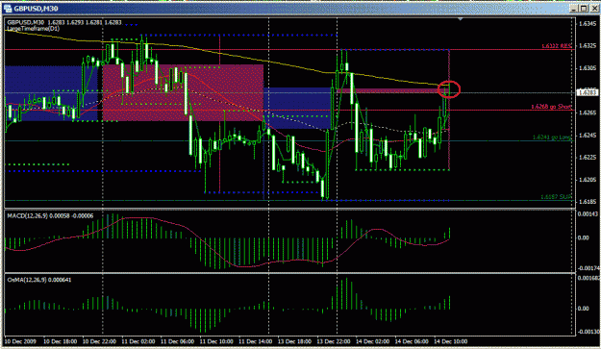This screenshot has height=349, width=601.
Task: Click the 11 Dec 06:00 time label
Action: tap(178, 341)
